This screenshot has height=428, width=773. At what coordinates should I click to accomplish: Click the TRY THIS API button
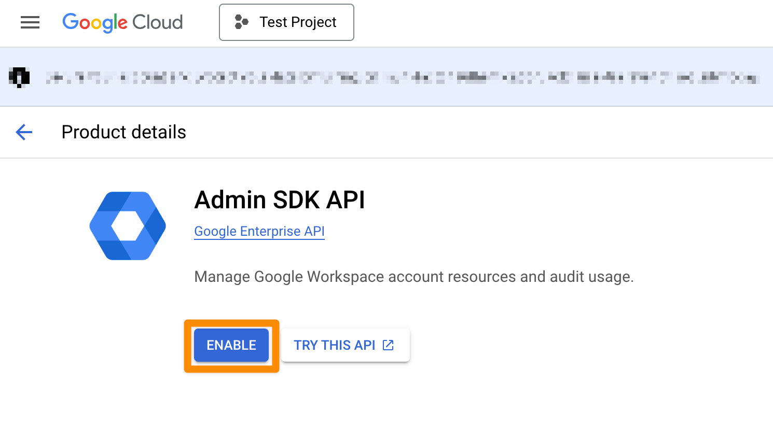tap(346, 345)
